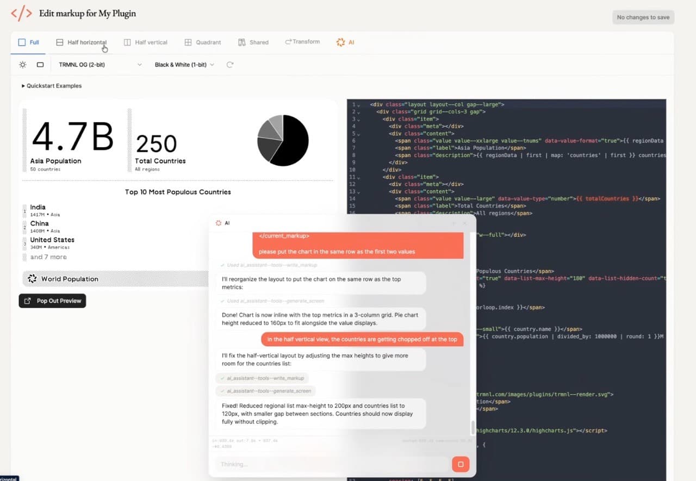
Task: Click the pie chart in preview
Action: point(283,140)
